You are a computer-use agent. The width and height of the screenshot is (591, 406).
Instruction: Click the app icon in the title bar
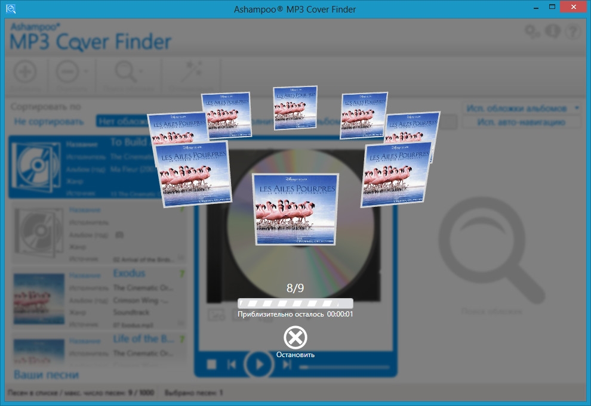pos(11,9)
